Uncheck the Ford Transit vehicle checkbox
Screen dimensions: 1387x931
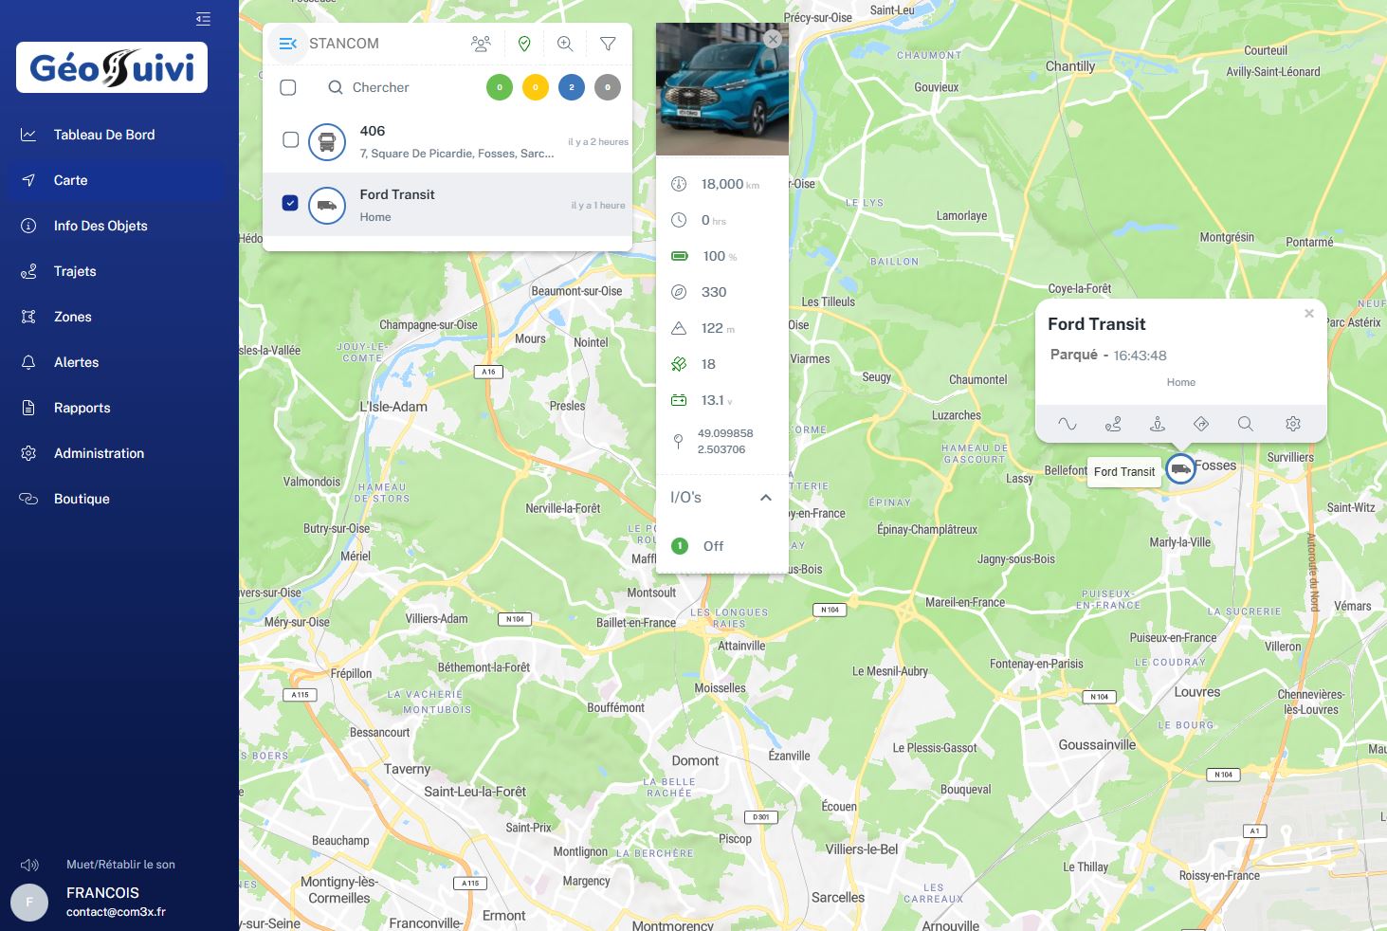click(290, 202)
